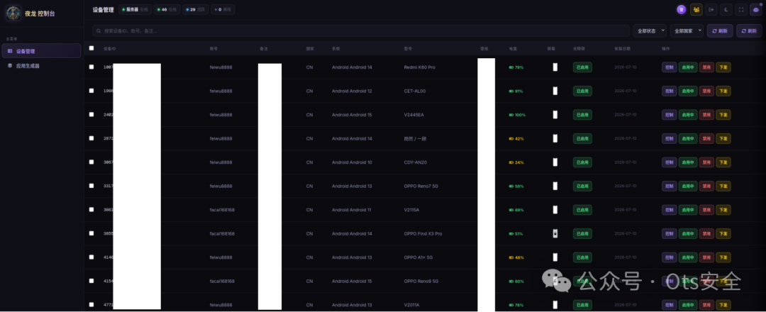Tick the checkbox for the CET-AL00 row

pyautogui.click(x=91, y=91)
